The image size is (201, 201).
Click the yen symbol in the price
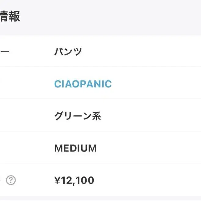[x=57, y=180]
